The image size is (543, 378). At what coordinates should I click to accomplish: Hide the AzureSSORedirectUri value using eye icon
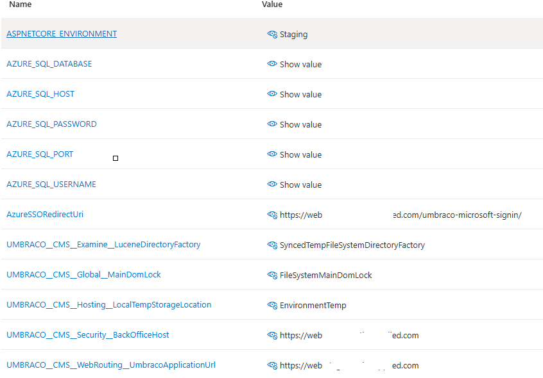(272, 215)
